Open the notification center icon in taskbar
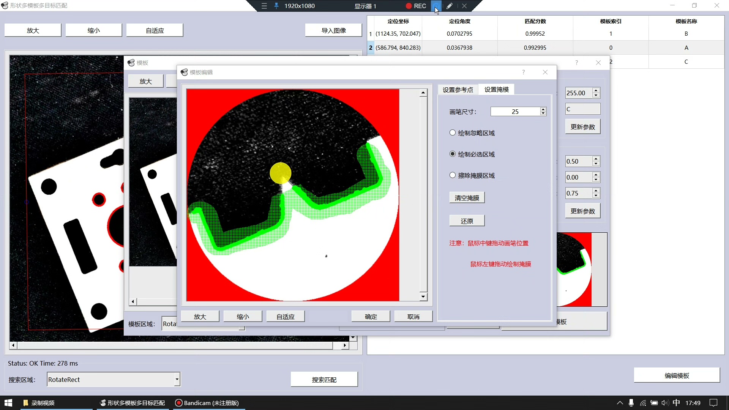The image size is (729, 410). point(713,403)
